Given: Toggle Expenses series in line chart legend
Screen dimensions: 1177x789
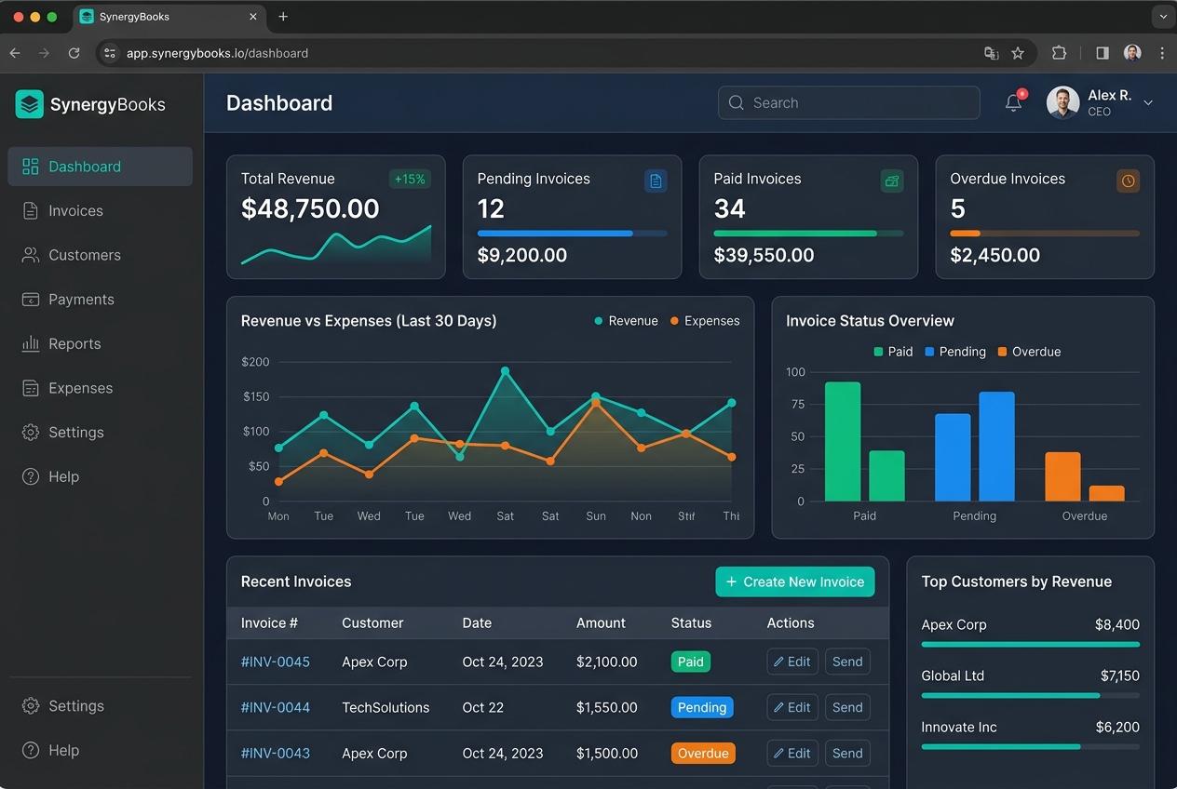Looking at the screenshot, I should (x=705, y=321).
